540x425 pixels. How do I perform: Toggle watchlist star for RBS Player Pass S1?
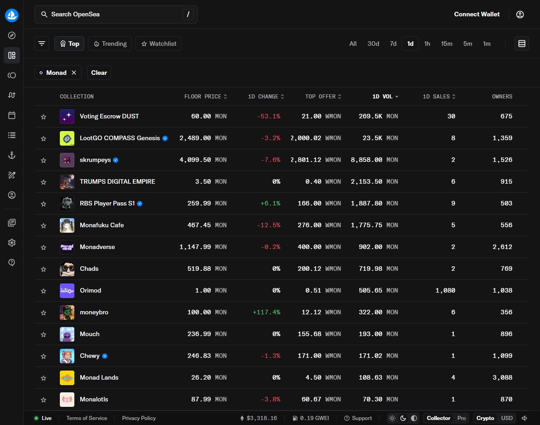coord(44,204)
